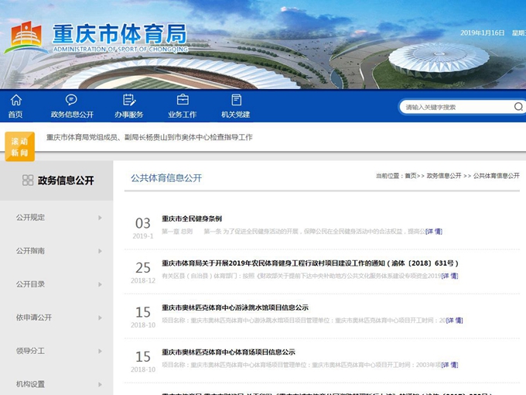Click the date 2019年1月16日 in header

482,33
